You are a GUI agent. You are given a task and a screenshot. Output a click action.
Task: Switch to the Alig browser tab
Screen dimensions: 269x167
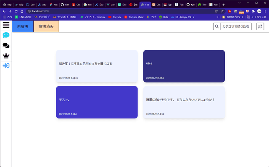click(19, 5)
